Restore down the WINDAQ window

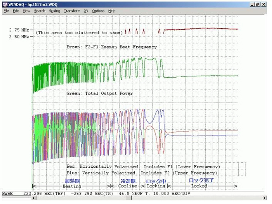pos(258,4)
